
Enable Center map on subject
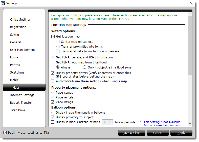(x=58, y=42)
